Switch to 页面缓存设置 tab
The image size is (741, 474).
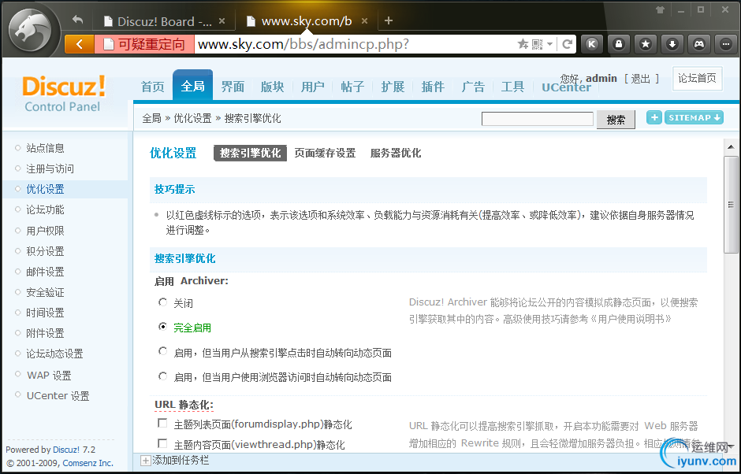[325, 153]
